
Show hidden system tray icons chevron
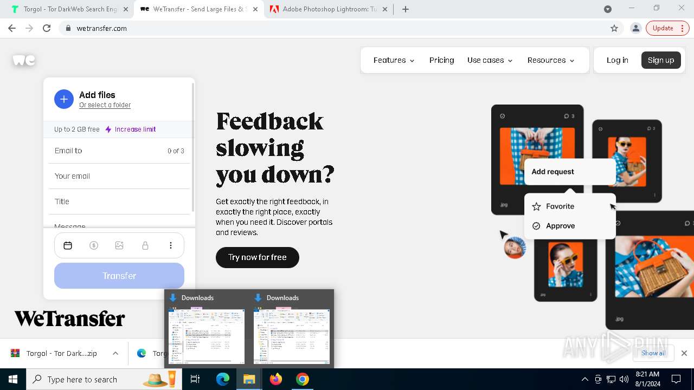pyautogui.click(x=585, y=379)
